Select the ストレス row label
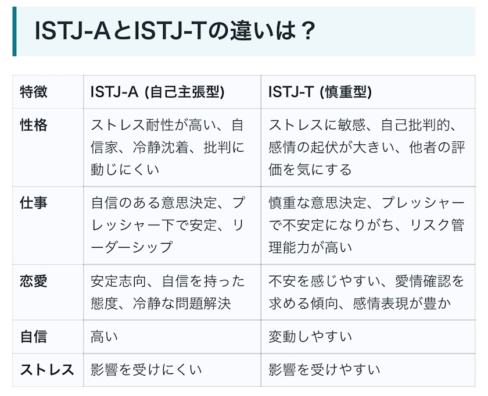The height and width of the screenshot is (396, 488). tap(47, 370)
